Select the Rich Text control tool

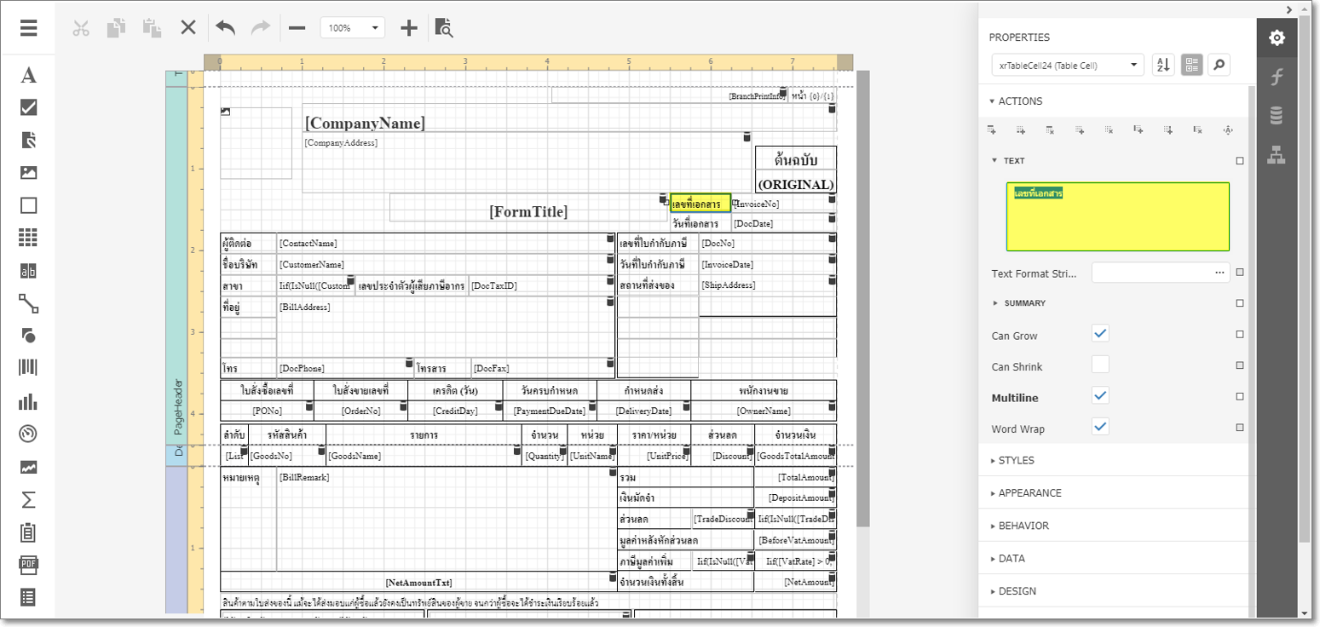[x=28, y=140]
